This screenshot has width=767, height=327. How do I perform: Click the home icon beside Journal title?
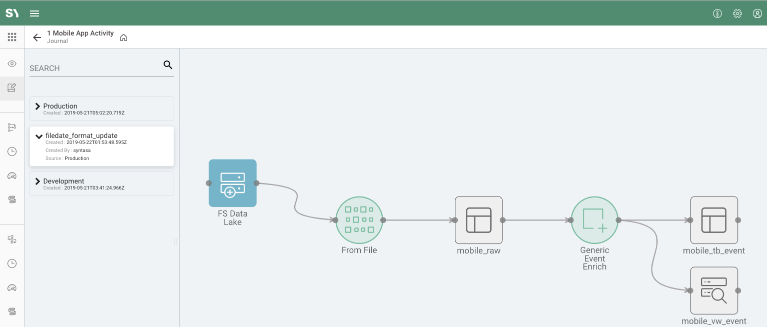point(124,37)
